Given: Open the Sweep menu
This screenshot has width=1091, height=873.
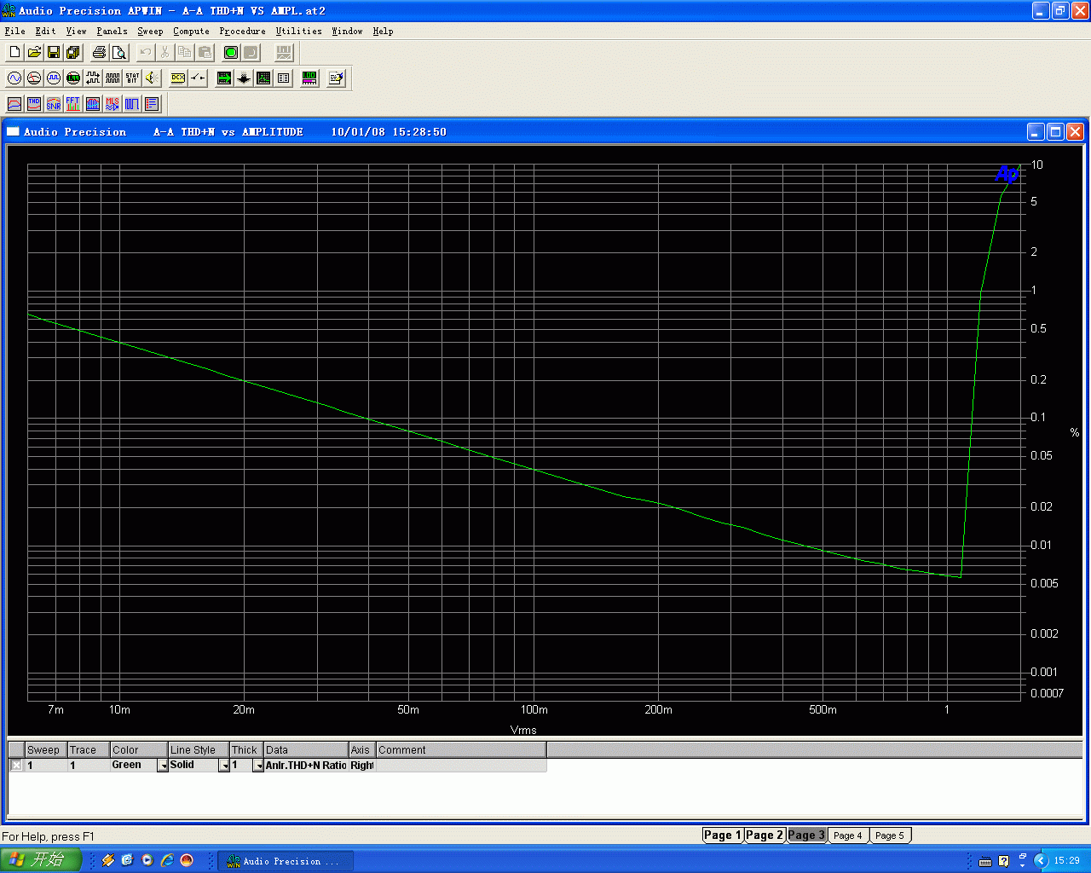Looking at the screenshot, I should point(150,32).
